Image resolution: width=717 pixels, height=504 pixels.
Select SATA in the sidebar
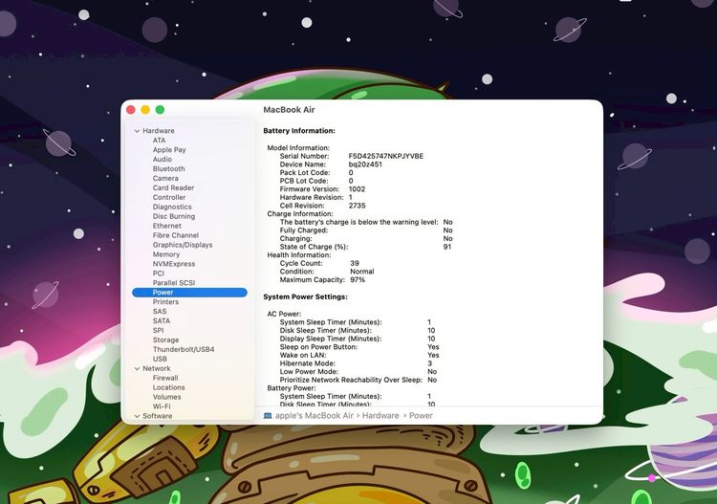[x=162, y=321]
